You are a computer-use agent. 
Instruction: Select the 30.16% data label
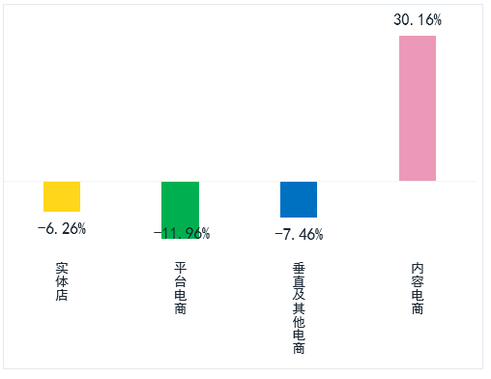click(418, 20)
